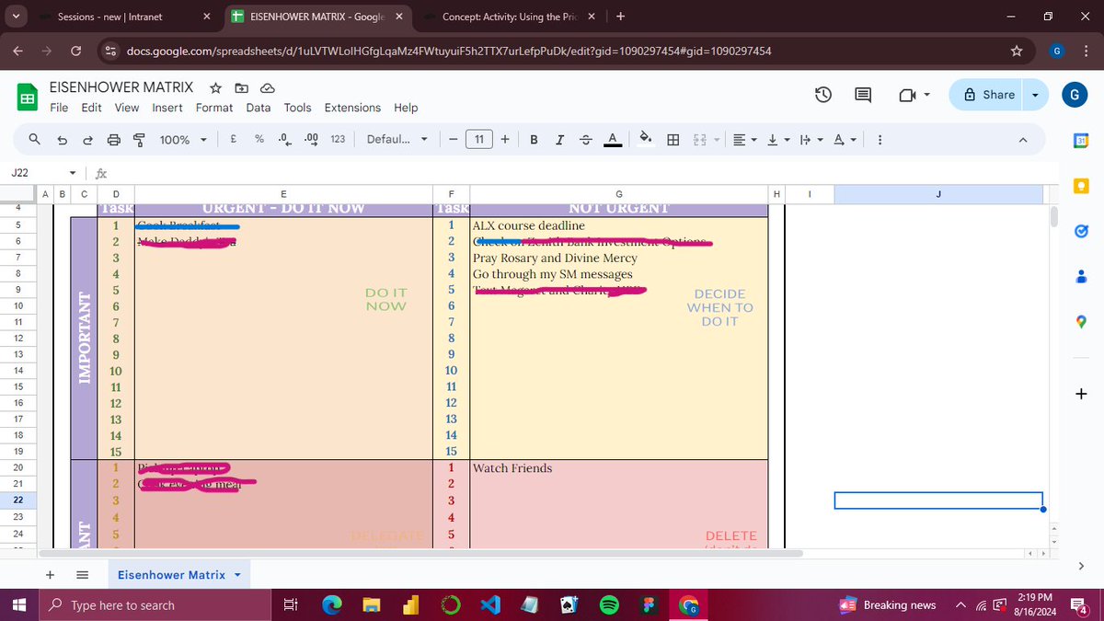Open the borders tool
The height and width of the screenshot is (621, 1104).
click(673, 140)
